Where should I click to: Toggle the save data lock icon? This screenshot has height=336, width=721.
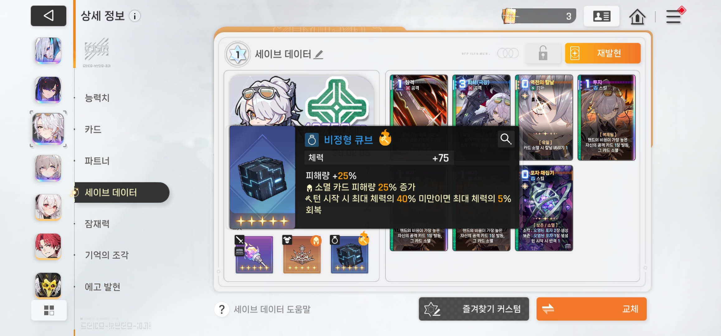tap(543, 53)
